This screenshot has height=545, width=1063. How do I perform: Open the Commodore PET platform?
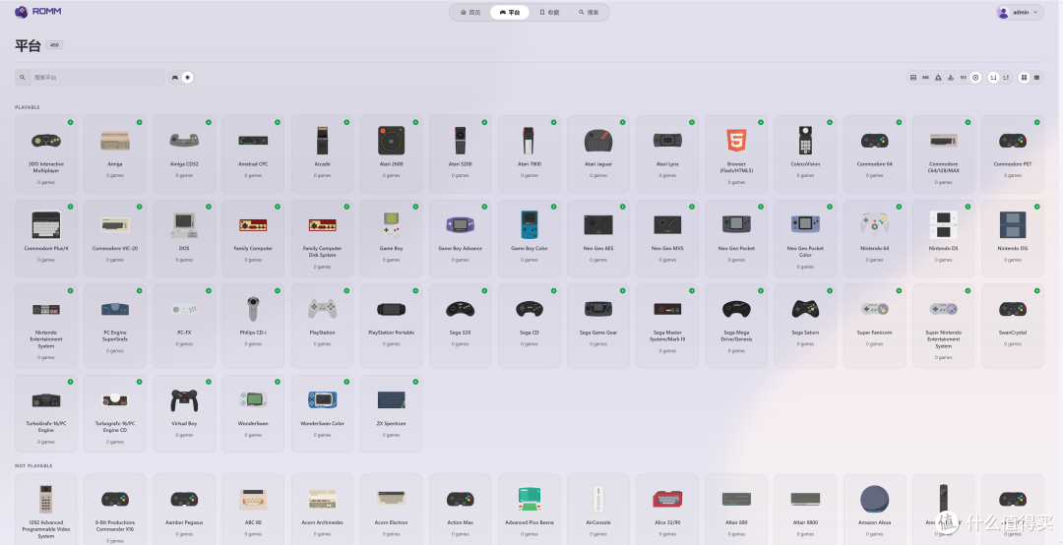1013,153
